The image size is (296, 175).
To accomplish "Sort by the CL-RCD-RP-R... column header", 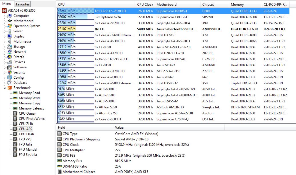I will pos(275,4).
